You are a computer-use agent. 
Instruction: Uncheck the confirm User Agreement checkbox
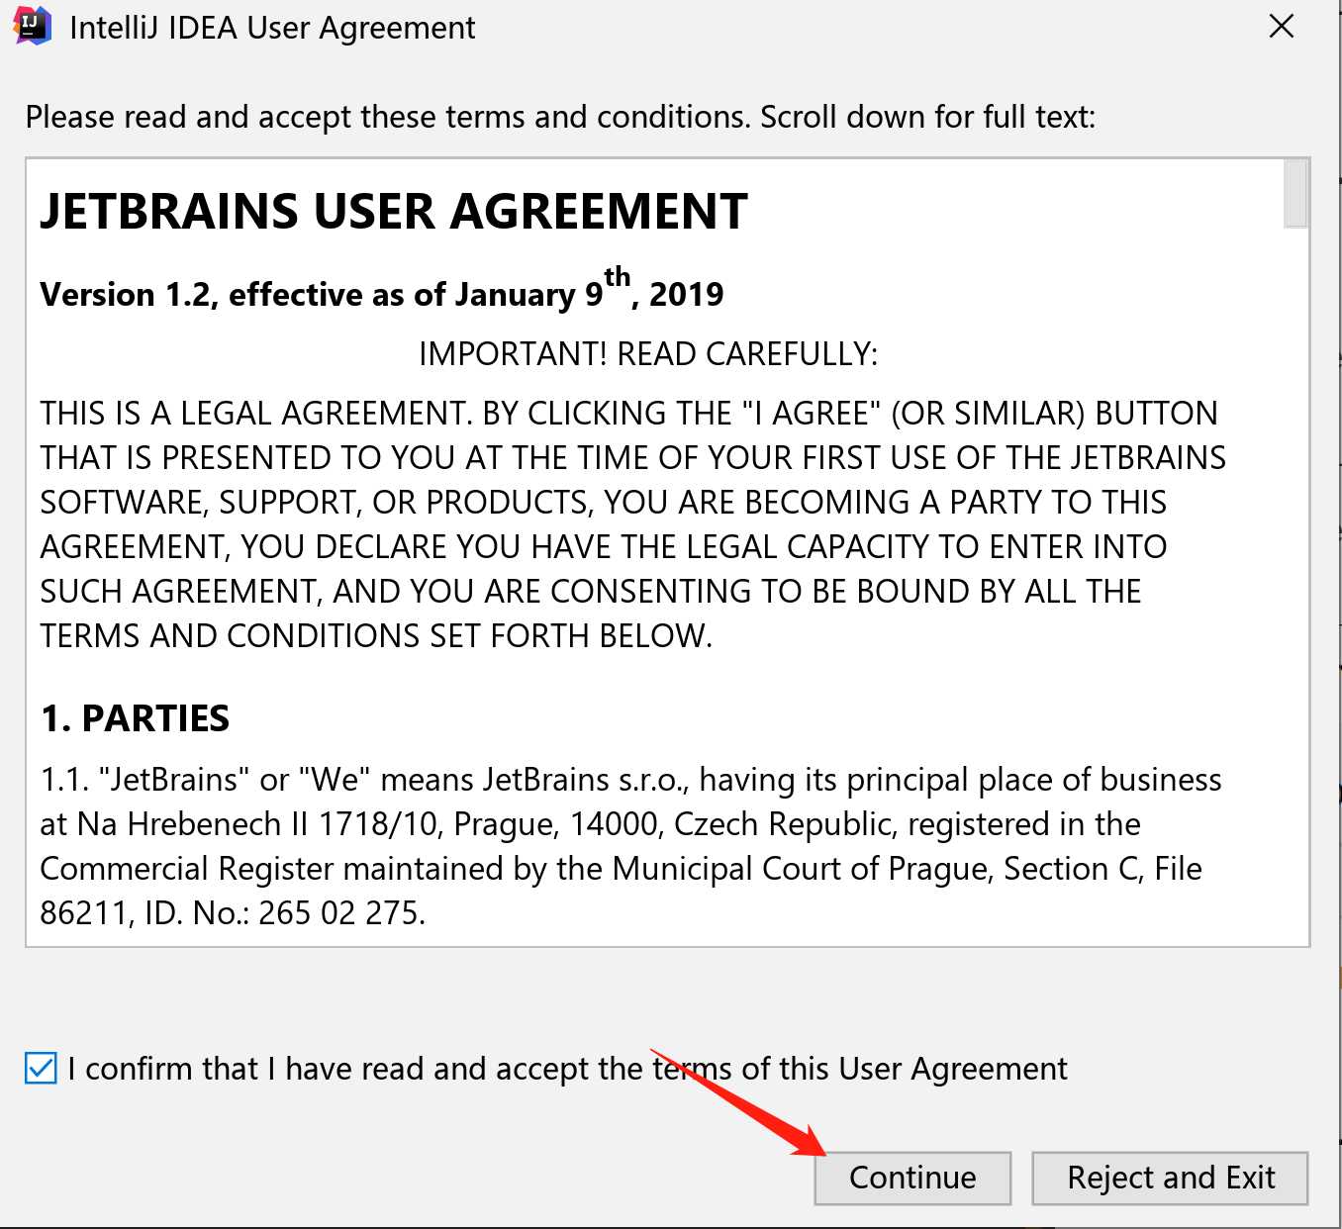pos(41,1069)
